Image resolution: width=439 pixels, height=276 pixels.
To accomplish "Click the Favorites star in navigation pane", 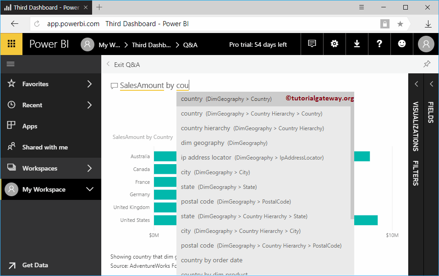I will tap(13, 83).
